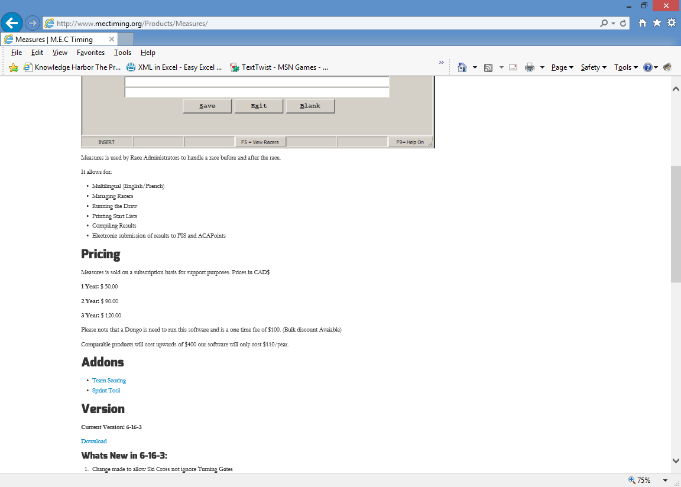Click the Pricing heading
The width and height of the screenshot is (681, 487).
100,254
